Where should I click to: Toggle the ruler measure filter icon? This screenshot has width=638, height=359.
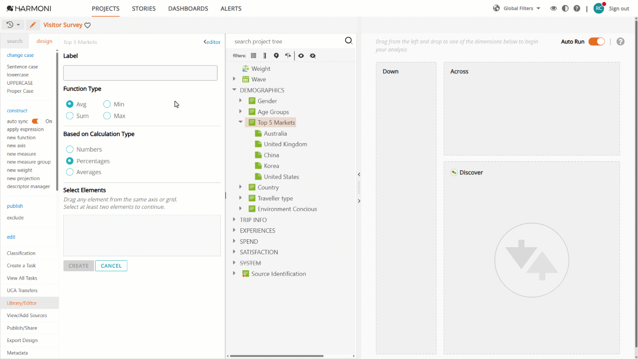(265, 56)
